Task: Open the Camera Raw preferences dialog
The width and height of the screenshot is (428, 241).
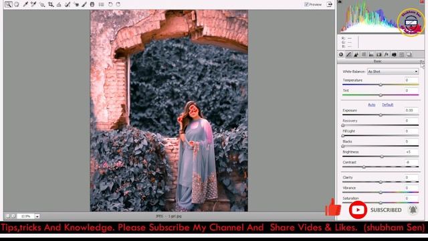Action: [x=101, y=5]
